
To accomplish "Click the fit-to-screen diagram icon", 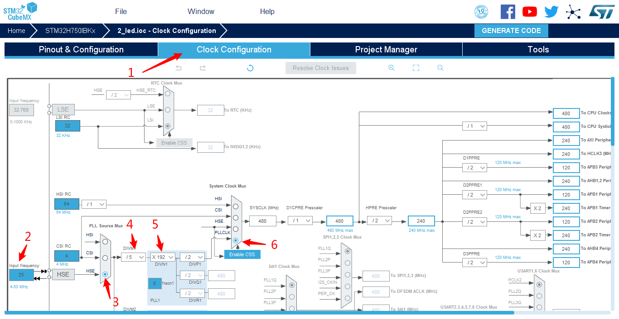I will coord(416,68).
